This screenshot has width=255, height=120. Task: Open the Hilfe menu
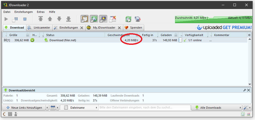pos(52,12)
